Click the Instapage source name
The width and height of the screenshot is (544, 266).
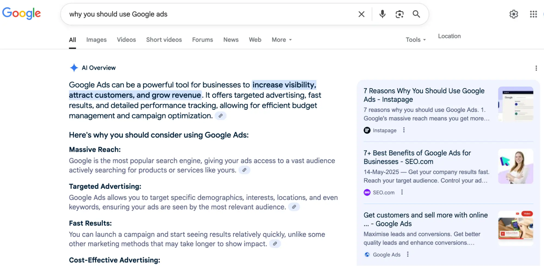coord(385,130)
